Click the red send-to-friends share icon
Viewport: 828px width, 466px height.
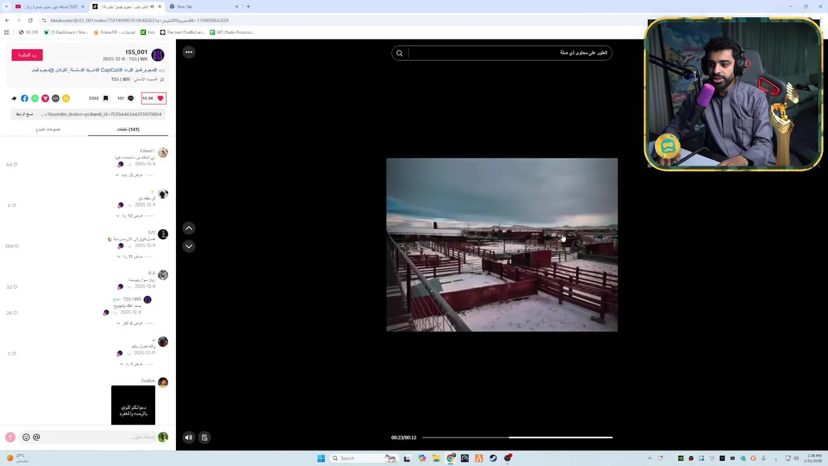(45, 98)
